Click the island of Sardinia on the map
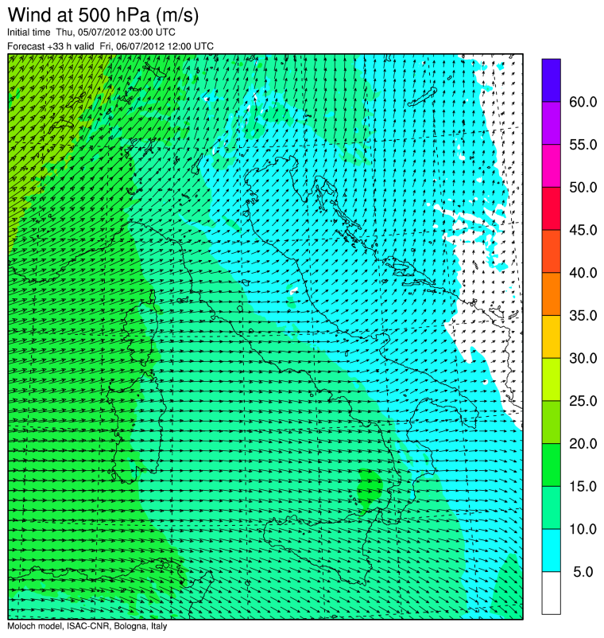Image resolution: width=604 pixels, height=638 pixels. point(136,427)
